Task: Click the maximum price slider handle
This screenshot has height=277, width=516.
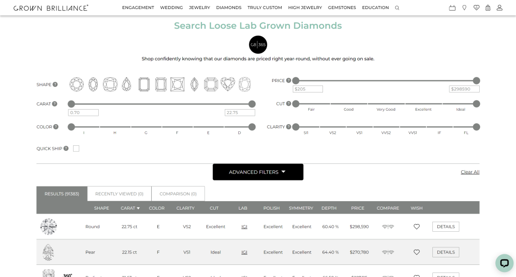Action: pyautogui.click(x=476, y=80)
